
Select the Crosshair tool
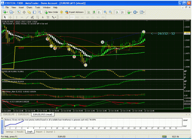[x=10, y=17]
